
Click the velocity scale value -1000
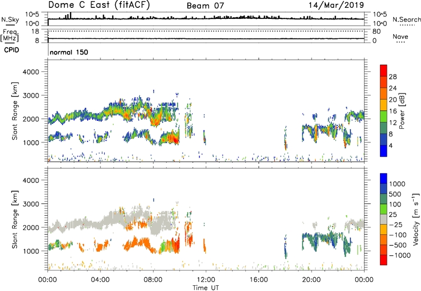click(x=399, y=255)
